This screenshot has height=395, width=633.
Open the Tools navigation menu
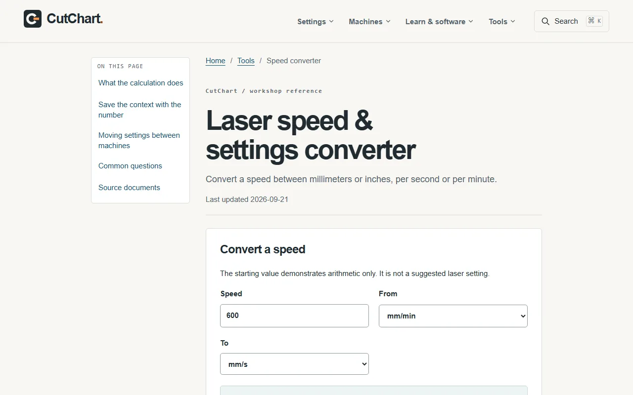click(502, 21)
